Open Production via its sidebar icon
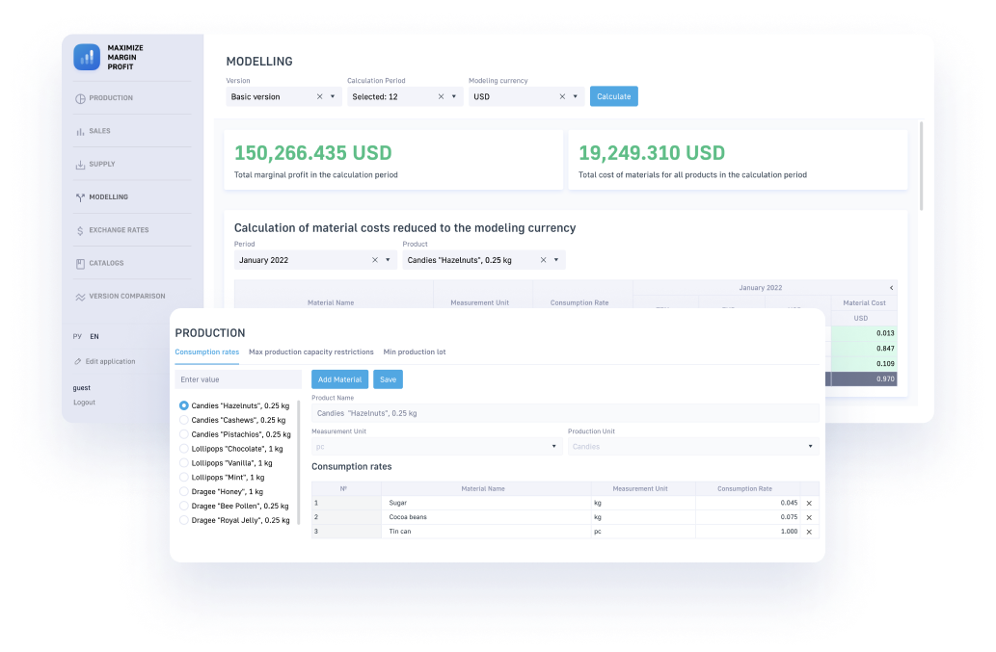 (80, 98)
